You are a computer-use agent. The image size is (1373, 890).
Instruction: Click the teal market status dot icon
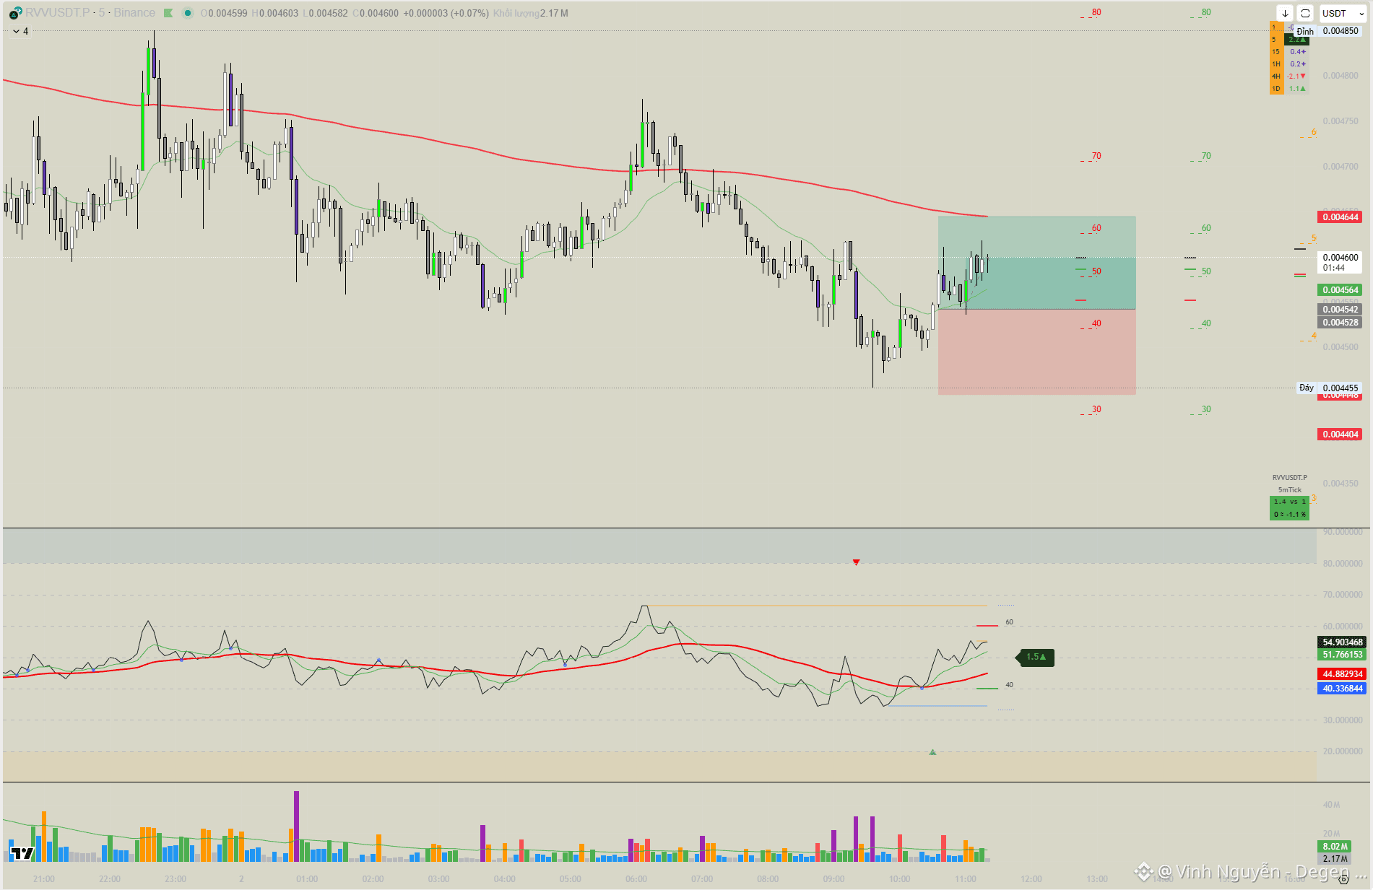(x=188, y=13)
